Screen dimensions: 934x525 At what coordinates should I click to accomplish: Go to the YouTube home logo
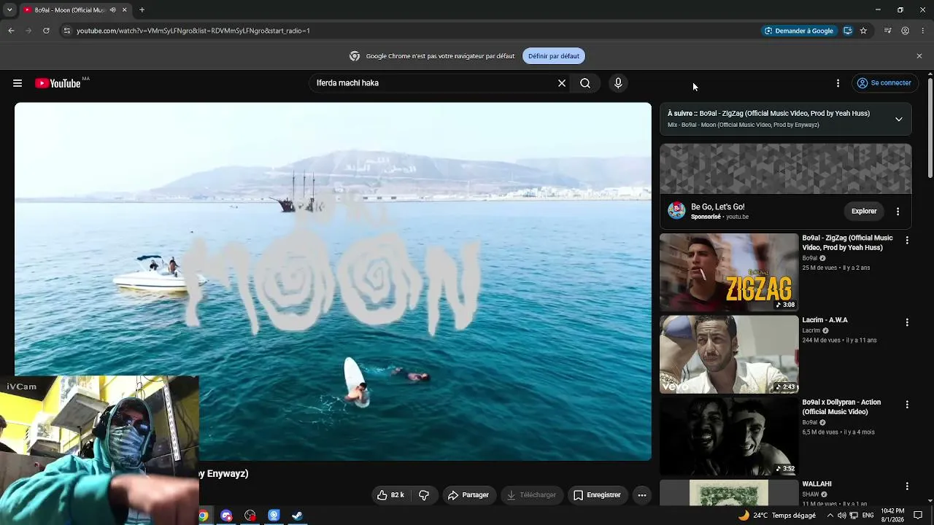58,83
